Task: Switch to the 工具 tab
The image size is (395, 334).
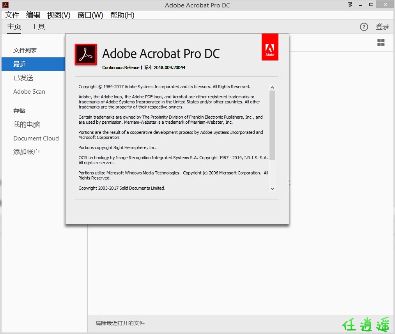Action: click(x=38, y=27)
